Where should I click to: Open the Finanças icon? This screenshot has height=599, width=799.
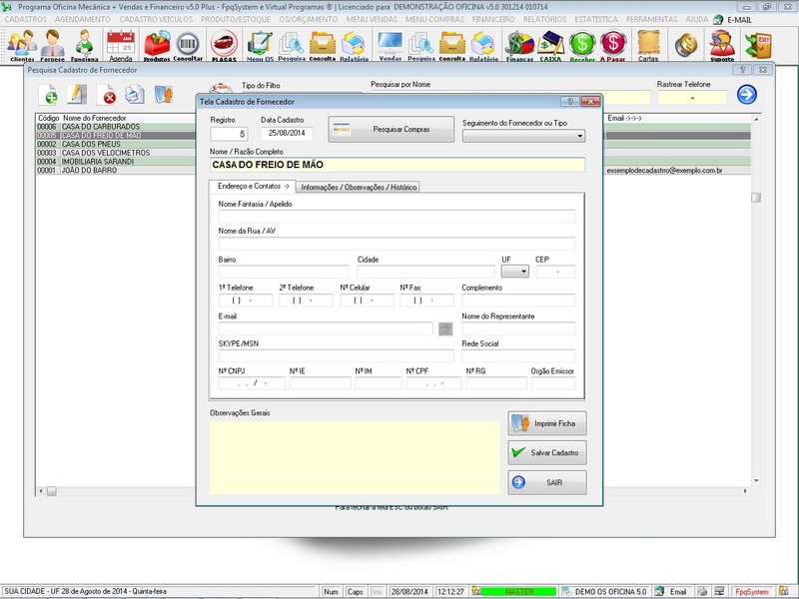pyautogui.click(x=519, y=45)
